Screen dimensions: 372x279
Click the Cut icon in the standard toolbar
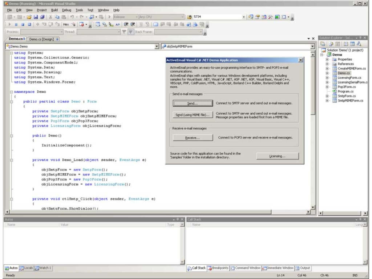pyautogui.click(x=50, y=17)
